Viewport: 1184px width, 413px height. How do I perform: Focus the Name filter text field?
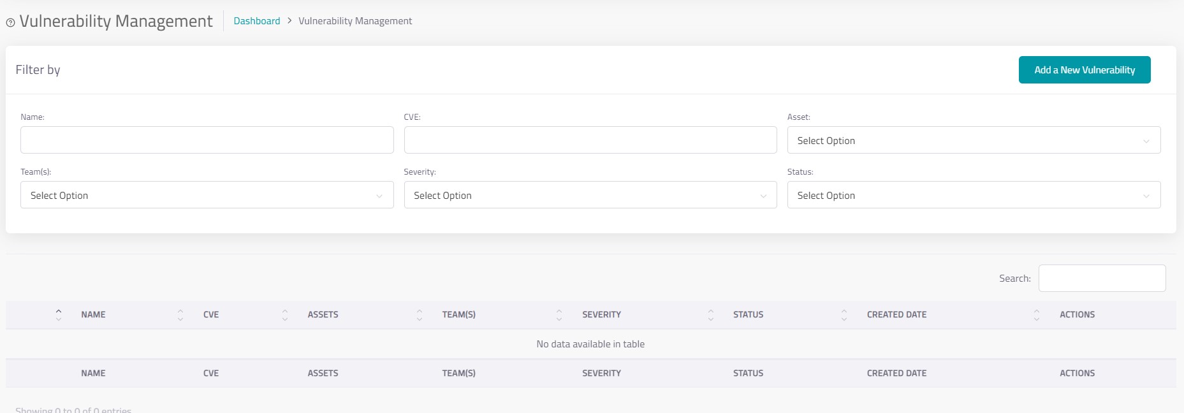pos(207,140)
